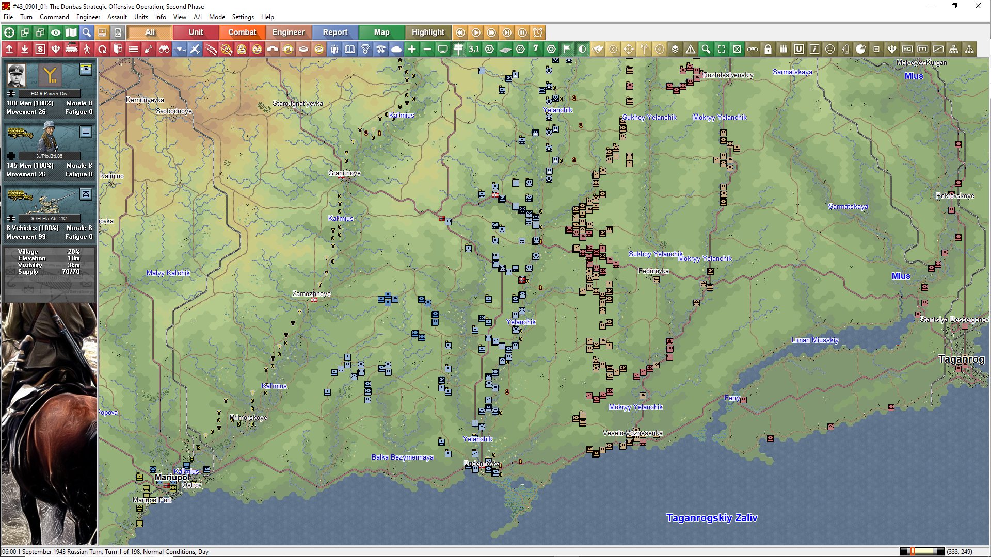Click the alarm clock icon

pos(538,32)
